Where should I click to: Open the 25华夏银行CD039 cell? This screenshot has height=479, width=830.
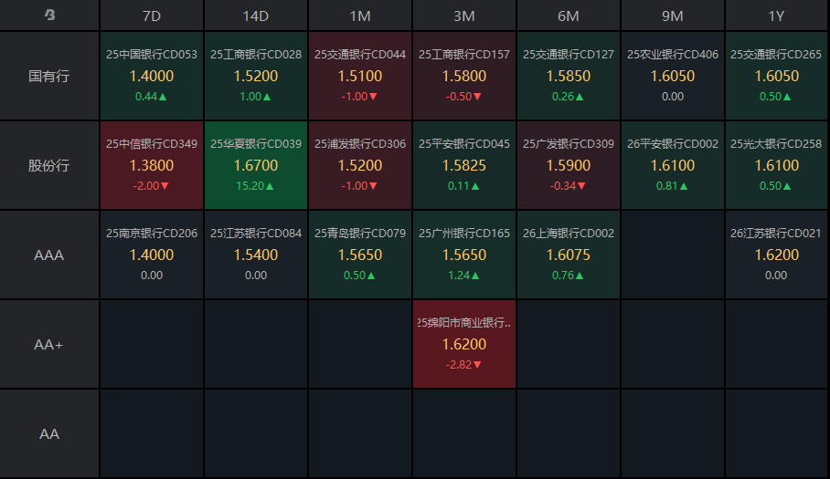tap(256, 165)
